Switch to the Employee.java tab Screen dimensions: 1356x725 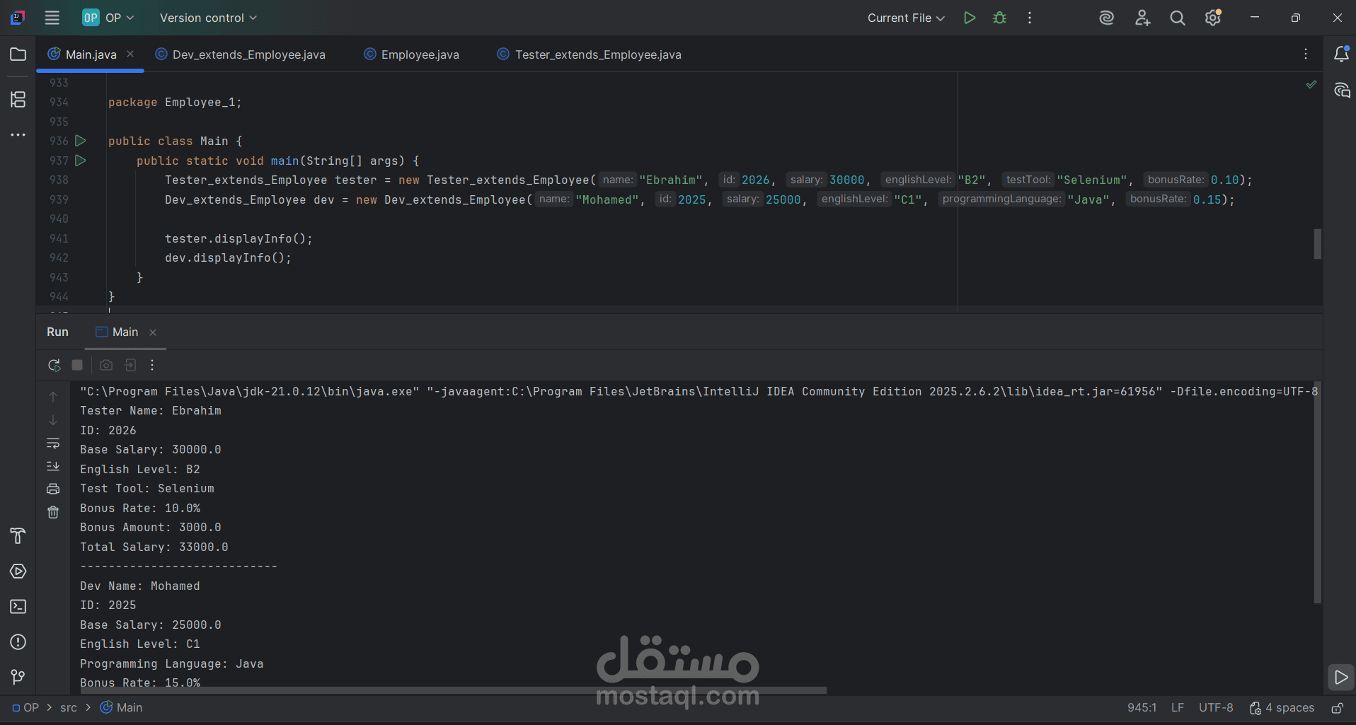pyautogui.click(x=412, y=54)
